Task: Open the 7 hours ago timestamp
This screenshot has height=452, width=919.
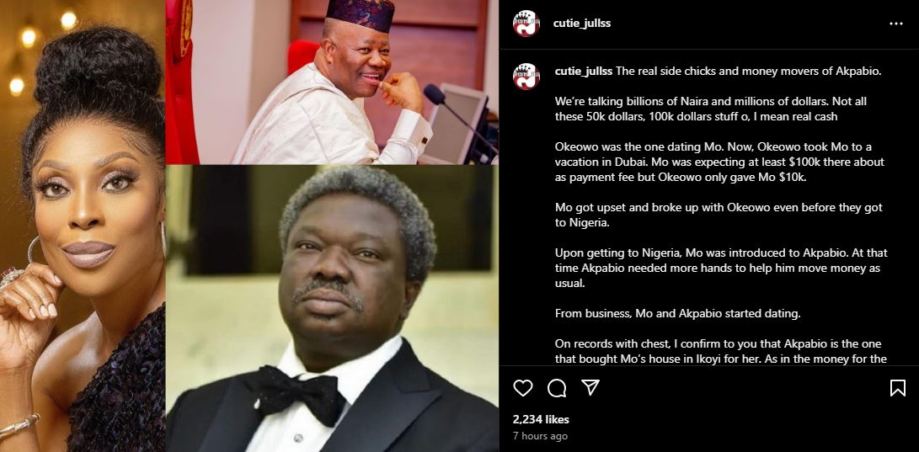Action: point(540,436)
